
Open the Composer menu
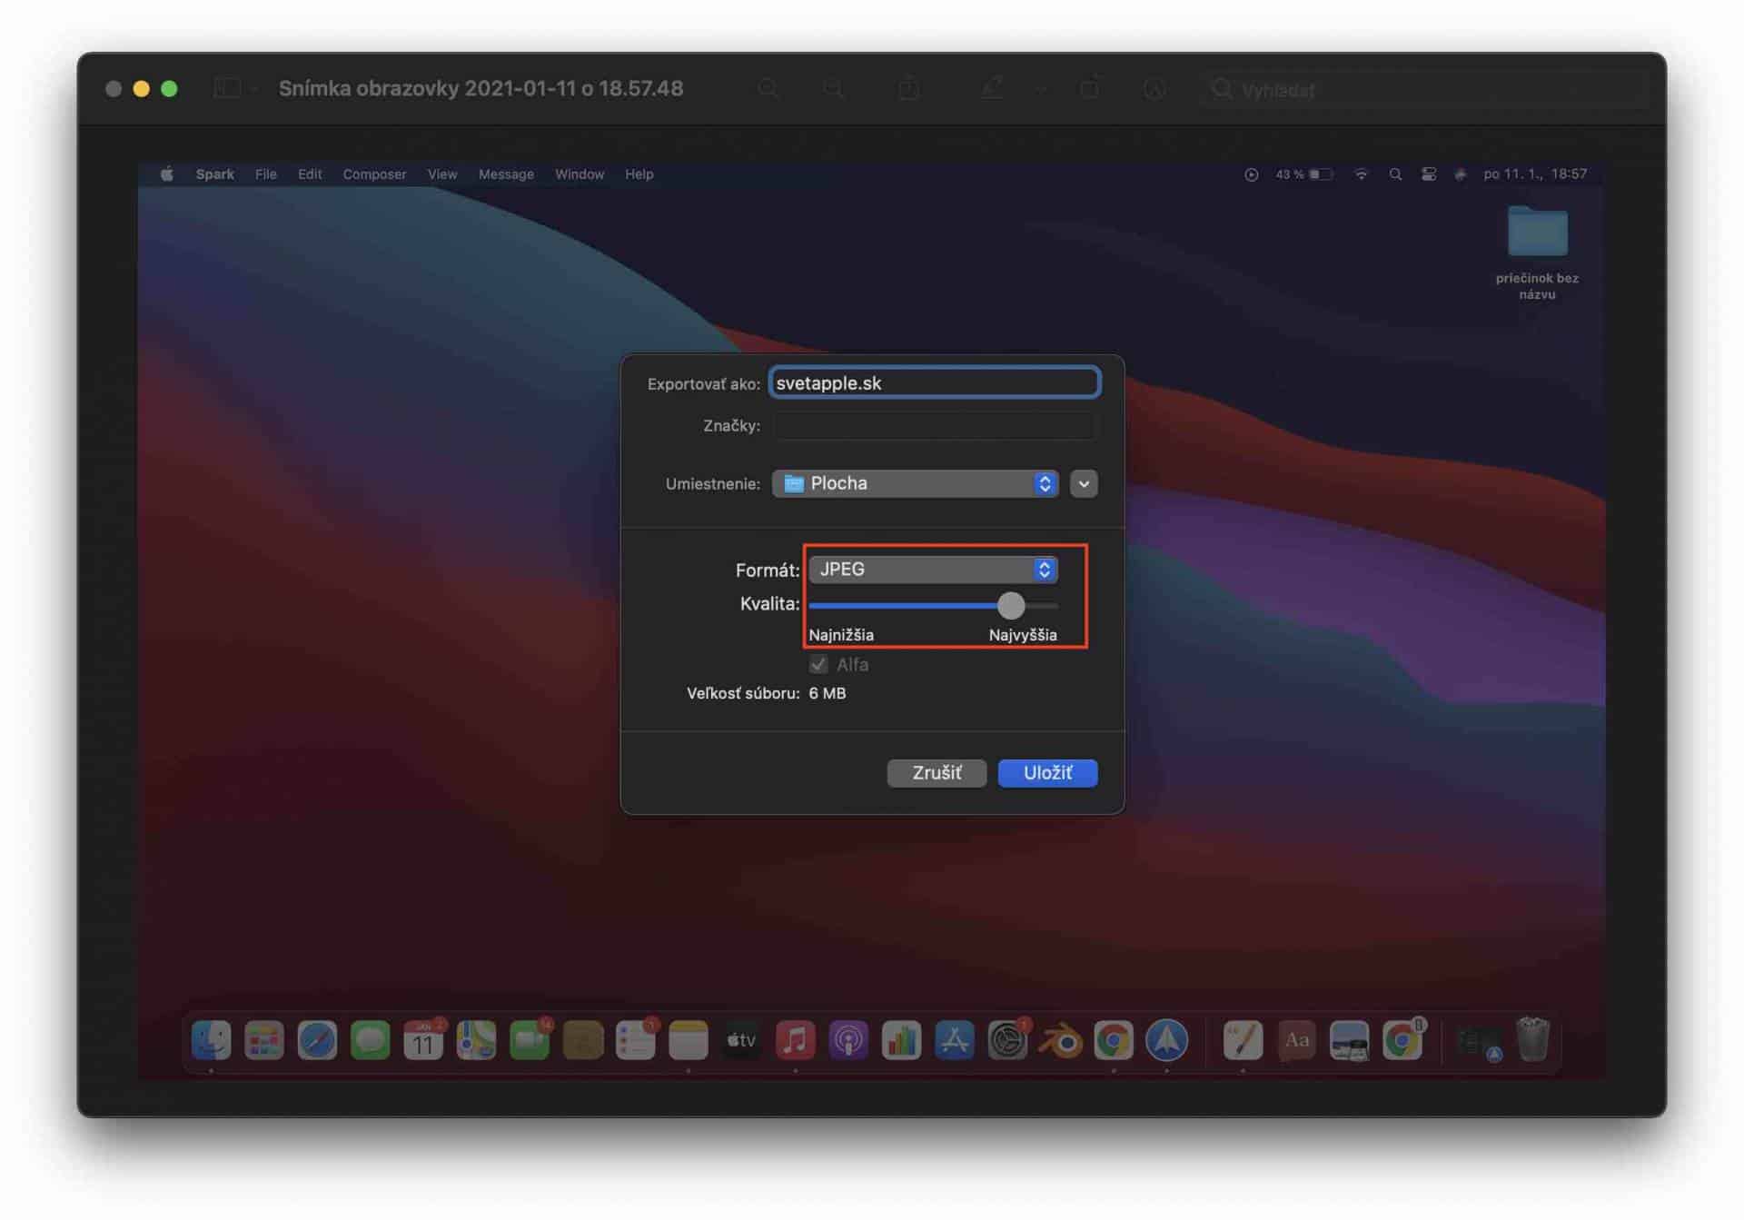(x=374, y=174)
